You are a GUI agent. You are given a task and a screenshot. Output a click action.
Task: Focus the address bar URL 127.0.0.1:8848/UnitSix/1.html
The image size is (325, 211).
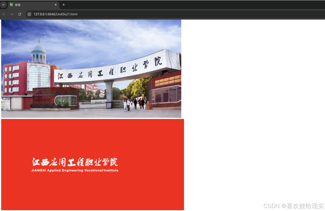pyautogui.click(x=56, y=14)
